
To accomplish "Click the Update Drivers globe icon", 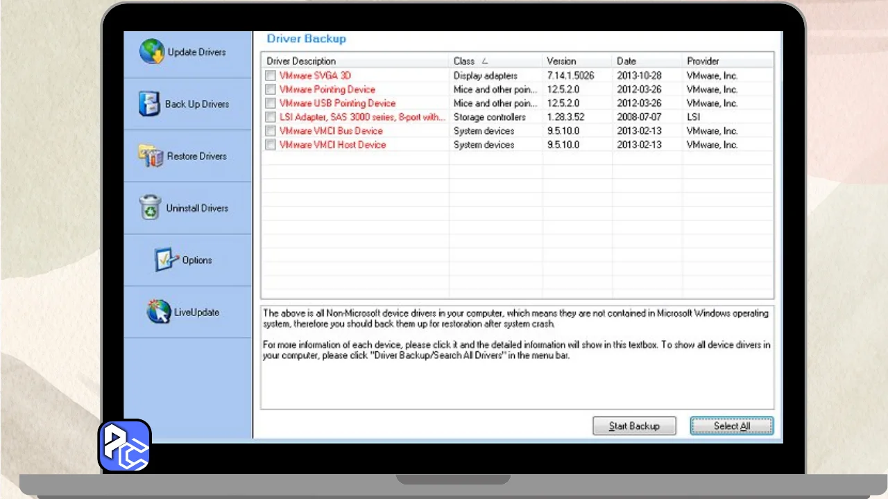I will (x=151, y=52).
